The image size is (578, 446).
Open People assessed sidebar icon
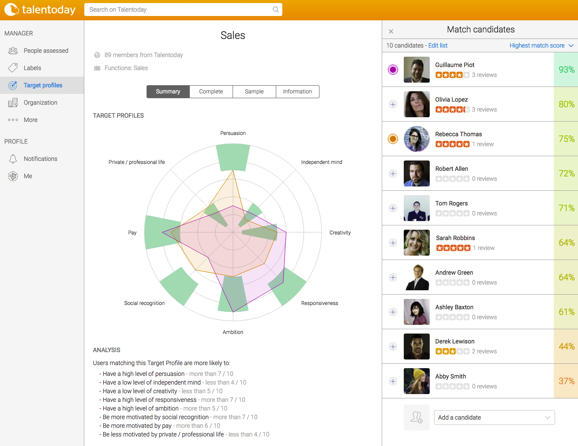13,51
